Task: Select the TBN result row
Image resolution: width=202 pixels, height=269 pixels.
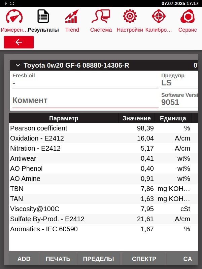Action: [x=103, y=189]
